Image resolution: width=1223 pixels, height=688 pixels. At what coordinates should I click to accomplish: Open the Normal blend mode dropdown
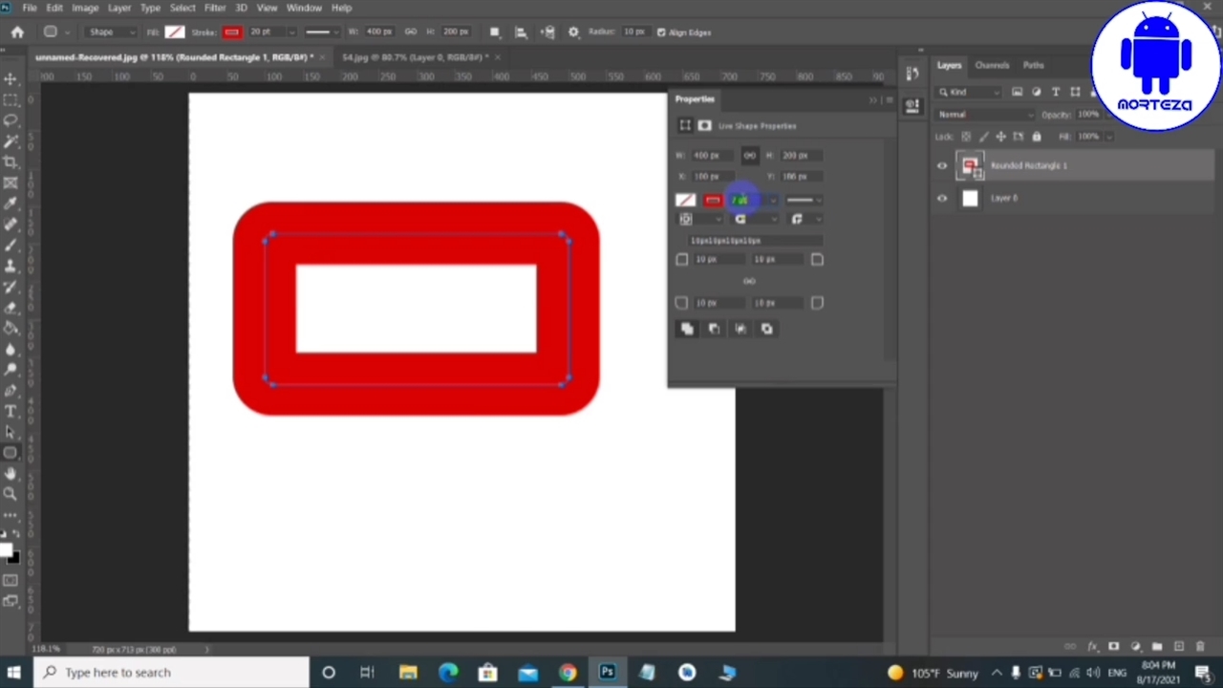(x=984, y=115)
